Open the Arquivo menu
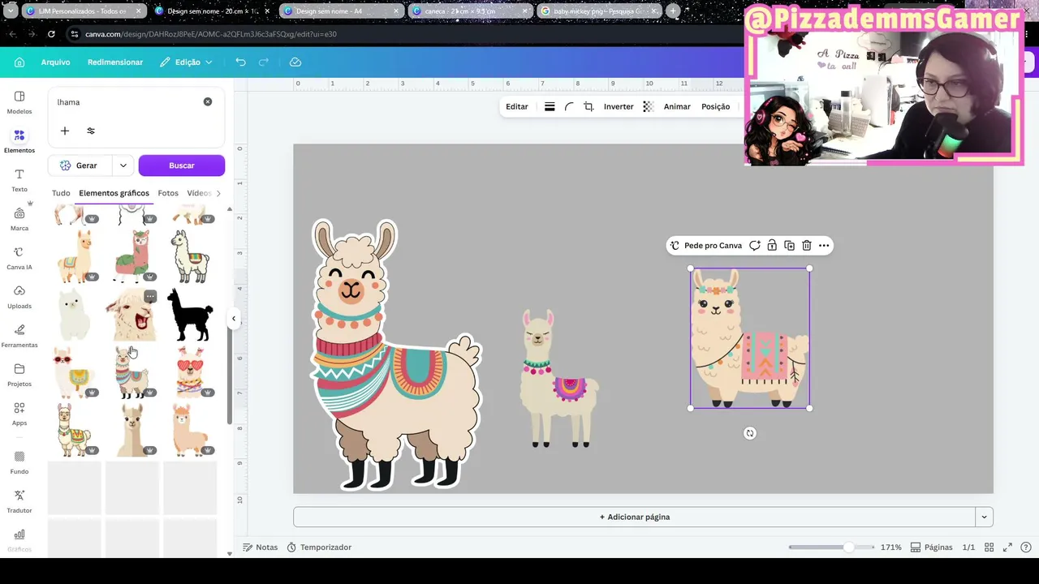Image resolution: width=1039 pixels, height=584 pixels. (56, 62)
